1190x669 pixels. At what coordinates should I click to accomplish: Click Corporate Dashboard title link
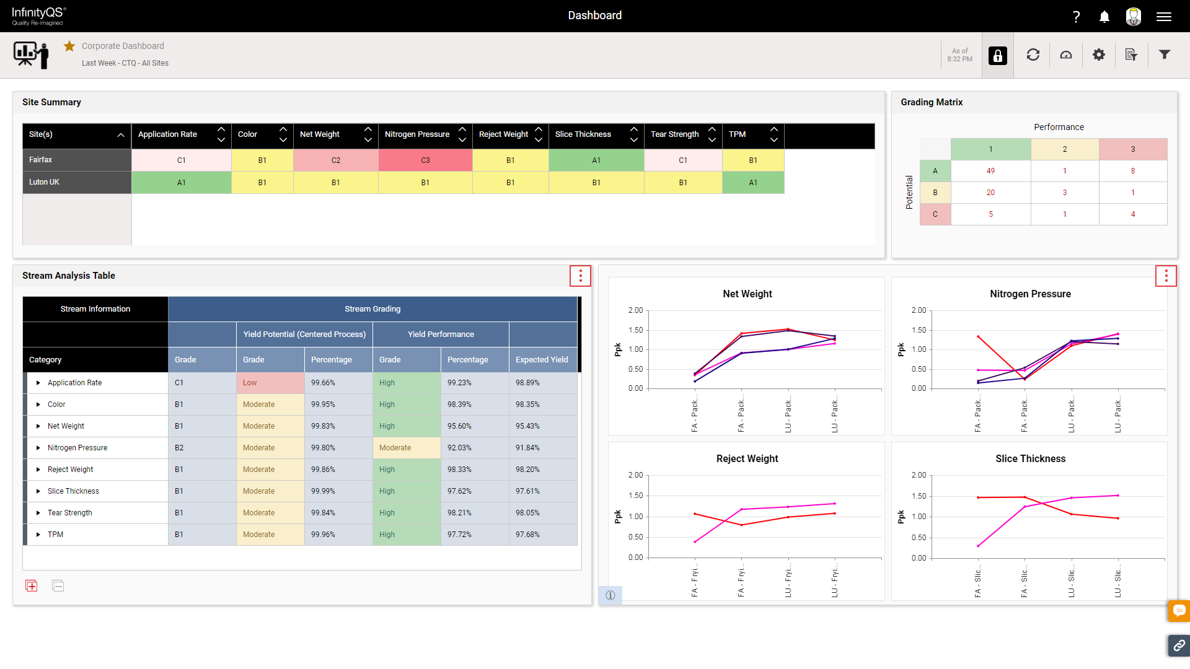tap(123, 46)
